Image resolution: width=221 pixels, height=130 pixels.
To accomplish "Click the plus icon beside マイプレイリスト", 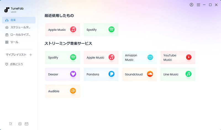I will [31, 55].
